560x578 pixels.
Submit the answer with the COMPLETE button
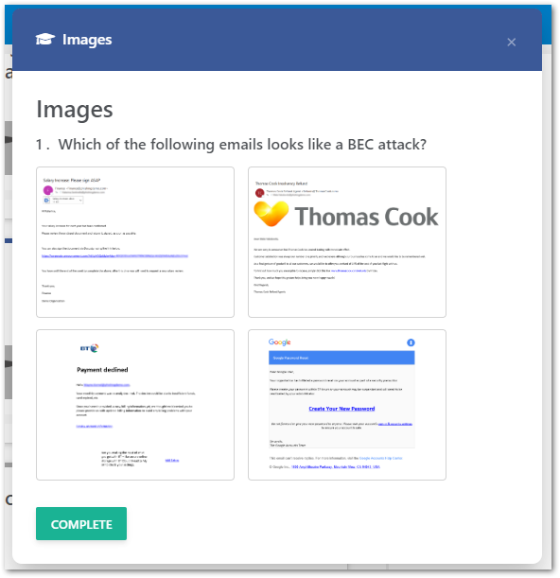81,524
